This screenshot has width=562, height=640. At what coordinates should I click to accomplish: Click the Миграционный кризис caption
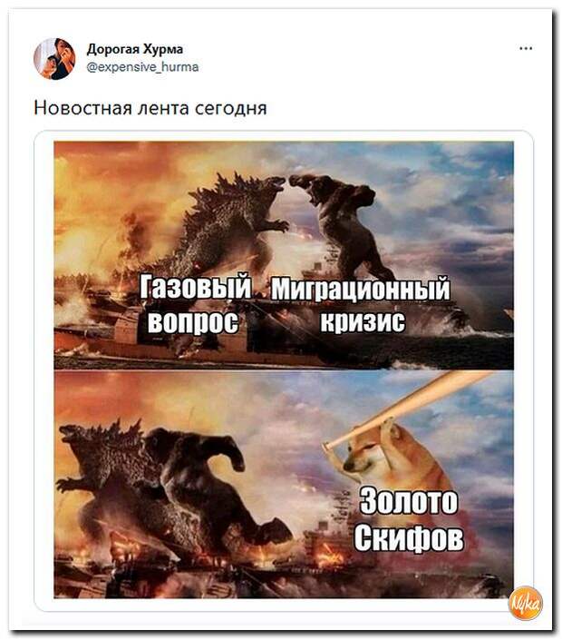[361, 304]
